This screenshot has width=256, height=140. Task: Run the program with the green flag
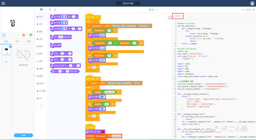pyautogui.click(x=31, y=35)
